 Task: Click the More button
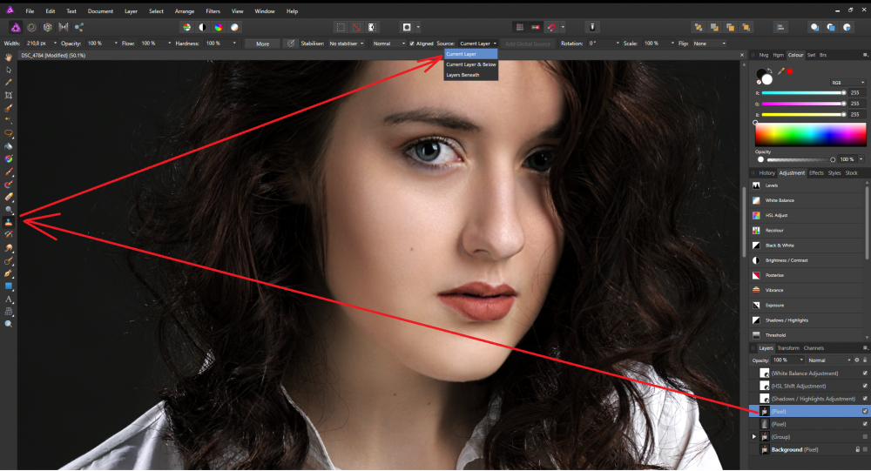[x=263, y=44]
